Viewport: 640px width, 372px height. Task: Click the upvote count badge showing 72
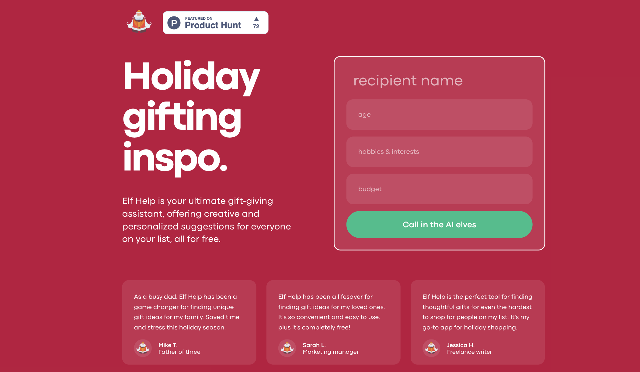(258, 22)
